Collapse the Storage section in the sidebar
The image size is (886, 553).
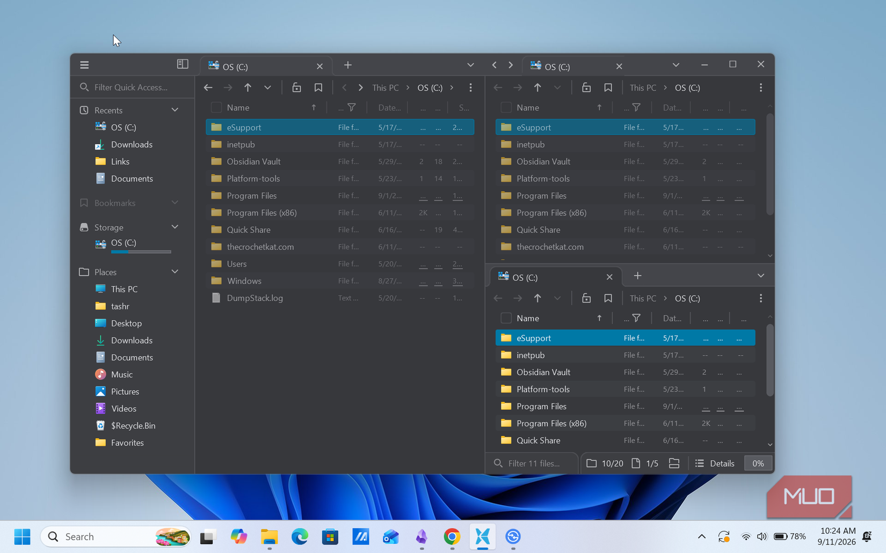pos(175,227)
